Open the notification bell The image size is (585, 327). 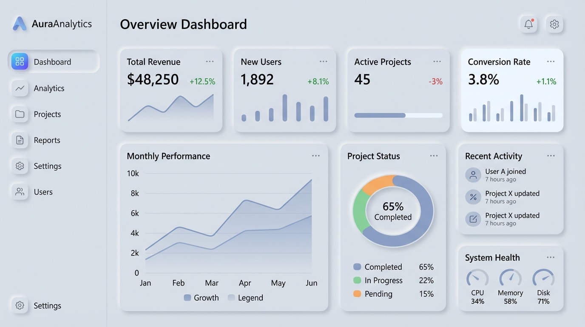528,24
